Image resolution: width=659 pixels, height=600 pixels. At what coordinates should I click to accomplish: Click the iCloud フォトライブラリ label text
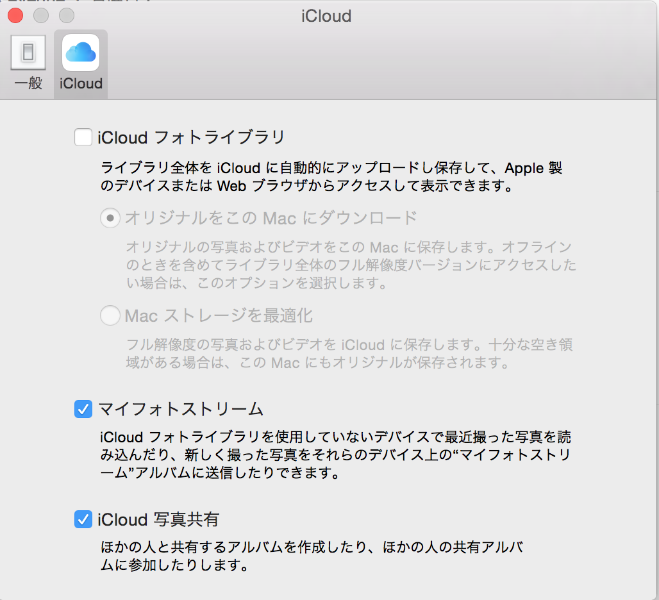tap(191, 137)
